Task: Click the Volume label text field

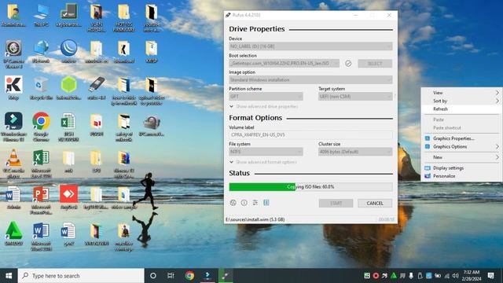Action: [x=310, y=134]
